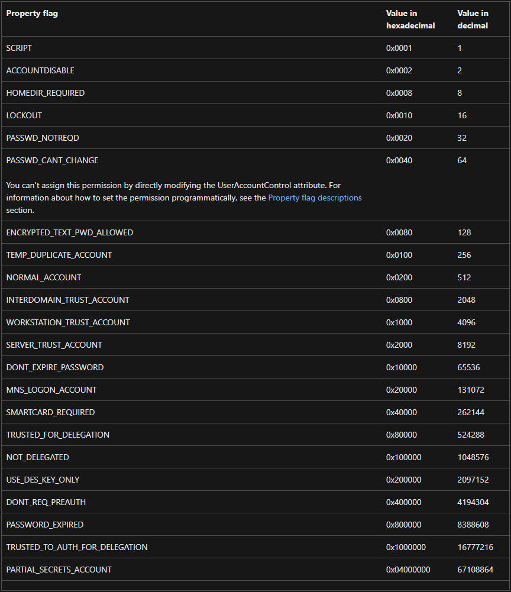Image resolution: width=511 pixels, height=592 pixels.
Task: Select the LOCKOUT hex value 0x0010
Action: (399, 115)
